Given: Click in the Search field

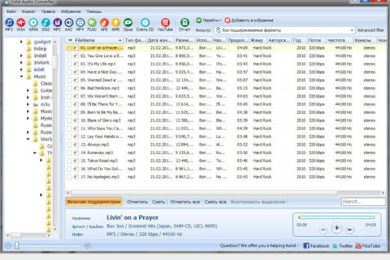Looking at the screenshot, I should tap(363, 201).
